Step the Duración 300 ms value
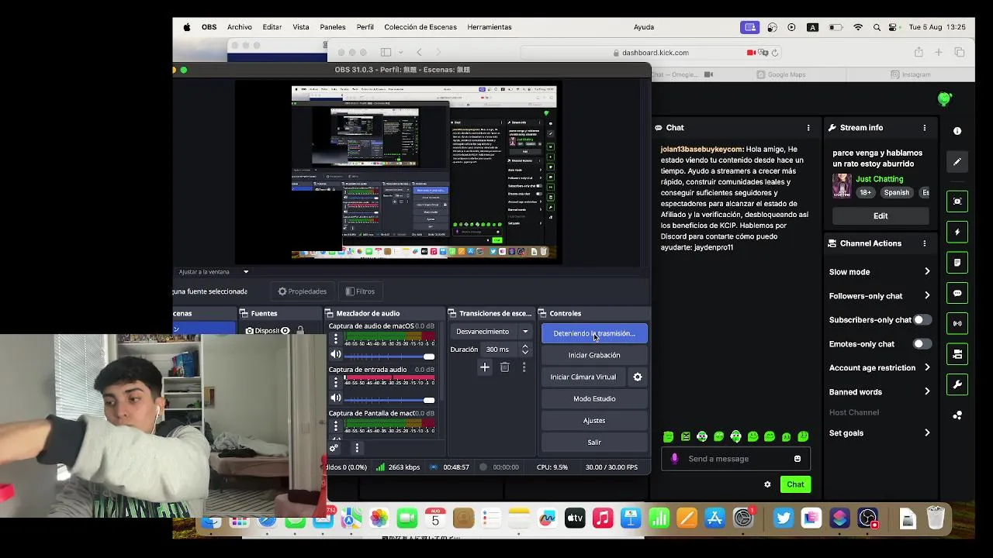The width and height of the screenshot is (993, 558). 525,350
